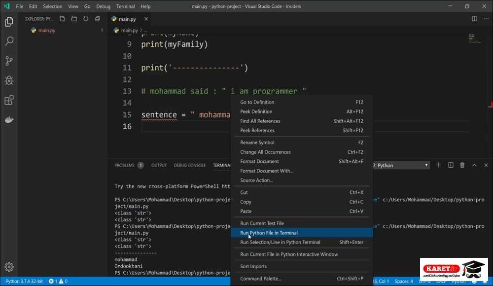Switch to the Debug Console tab
Image resolution: width=493 pixels, height=286 pixels.
click(x=190, y=165)
